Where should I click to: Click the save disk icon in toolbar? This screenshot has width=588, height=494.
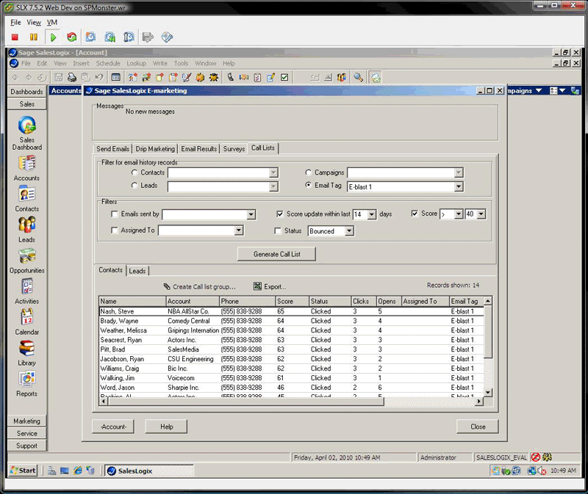(x=59, y=78)
